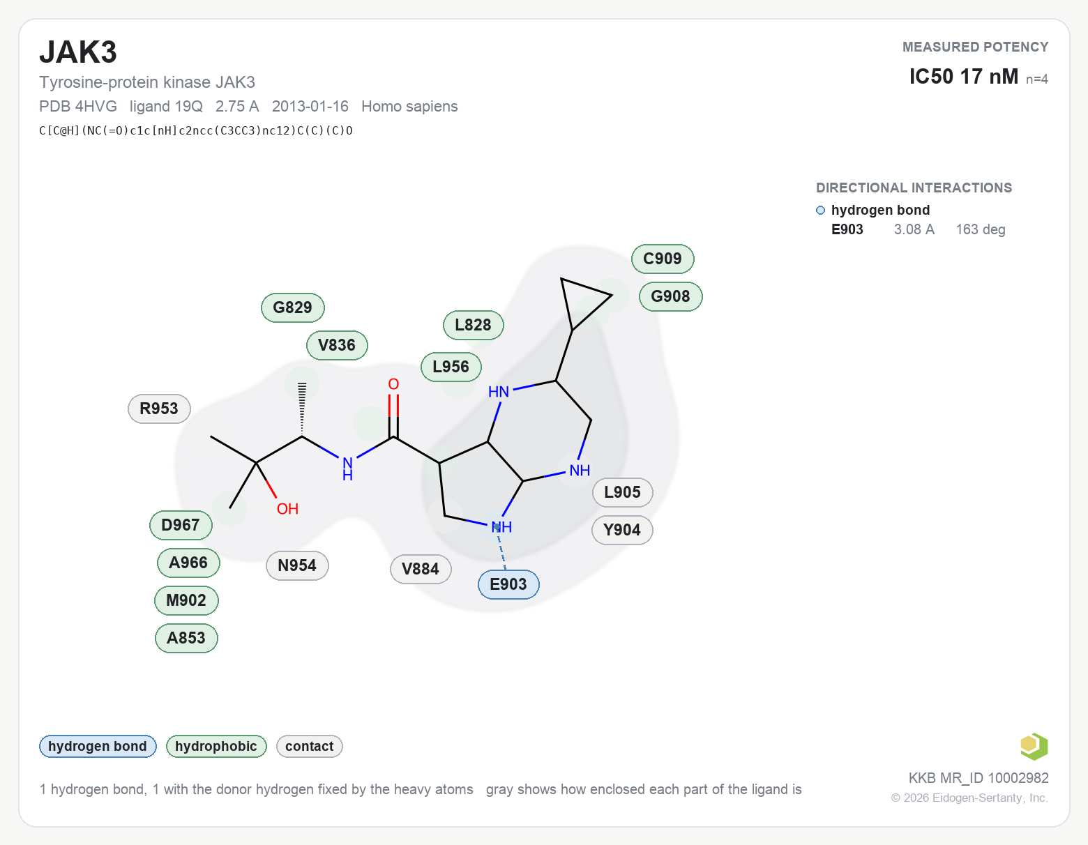
Task: Select the V884 contact residue label
Action: (x=421, y=569)
